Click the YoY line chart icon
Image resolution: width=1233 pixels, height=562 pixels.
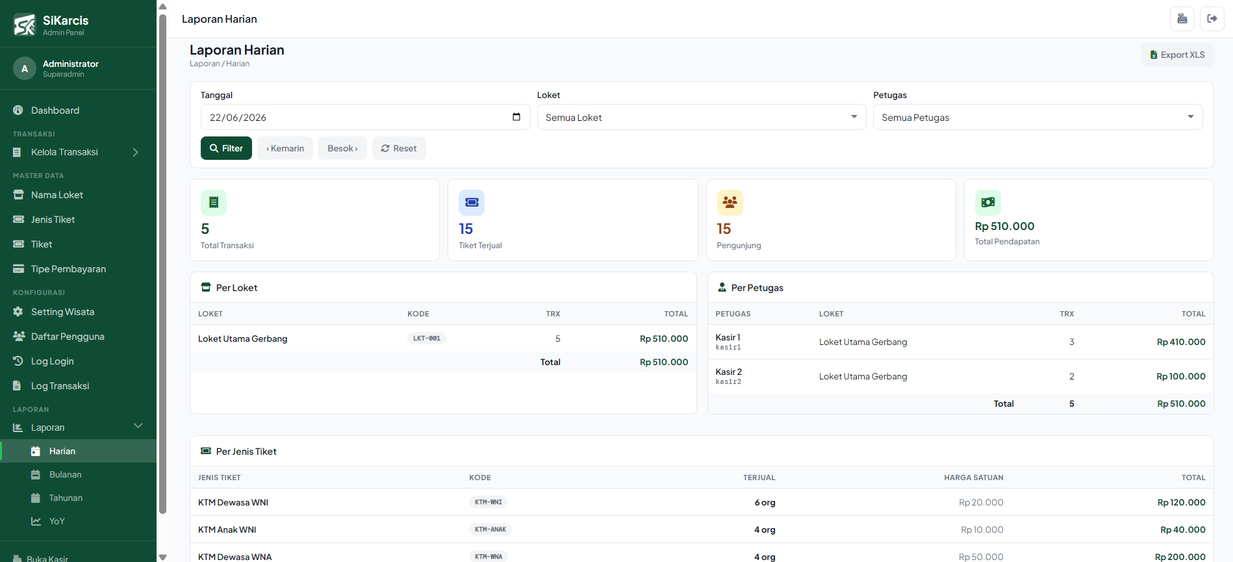(x=36, y=521)
